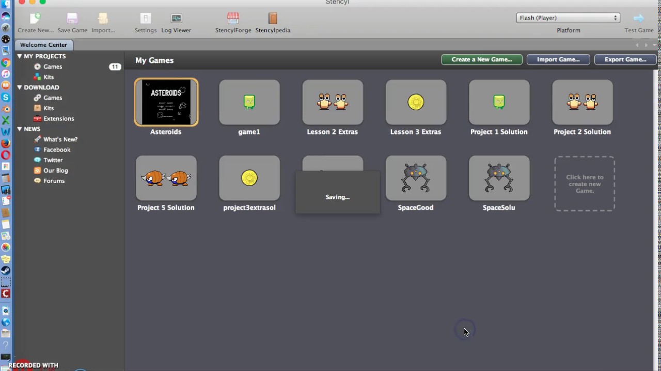The height and width of the screenshot is (371, 661).
Task: Click the tab scroll left arrow
Action: coord(637,45)
